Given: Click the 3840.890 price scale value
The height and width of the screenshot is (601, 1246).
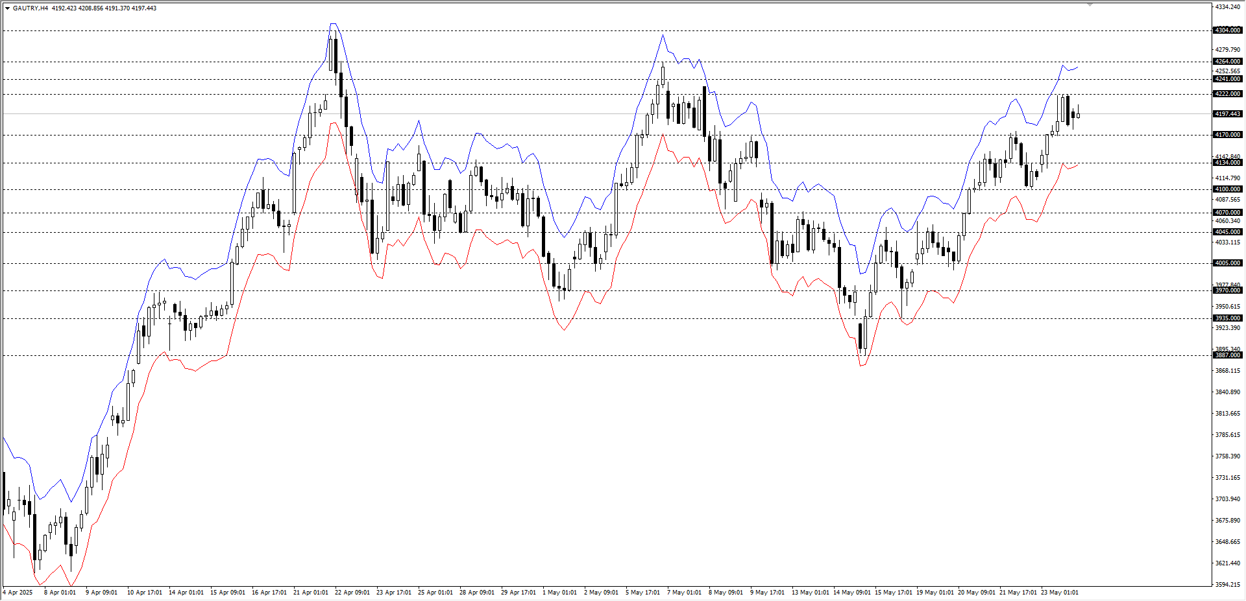Looking at the screenshot, I should (1227, 392).
